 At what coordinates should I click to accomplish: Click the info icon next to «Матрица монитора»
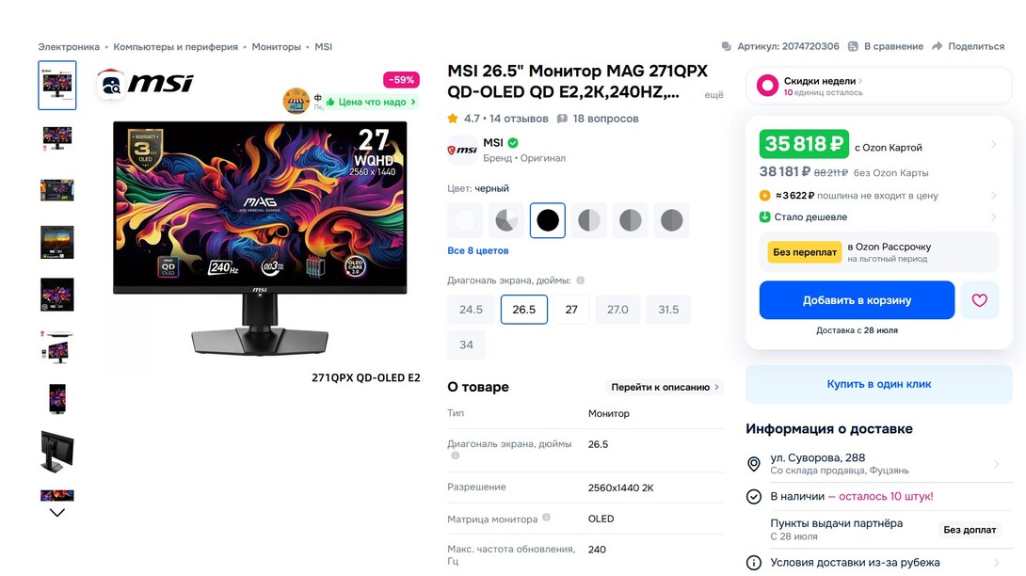pos(547,518)
